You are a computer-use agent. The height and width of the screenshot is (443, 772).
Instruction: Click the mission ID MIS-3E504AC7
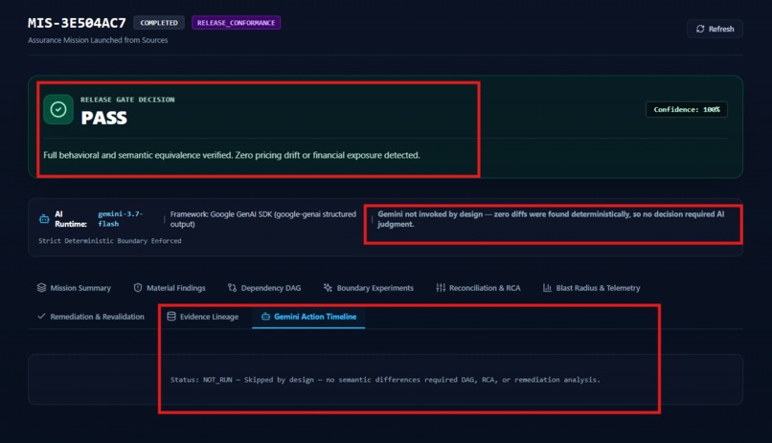77,23
